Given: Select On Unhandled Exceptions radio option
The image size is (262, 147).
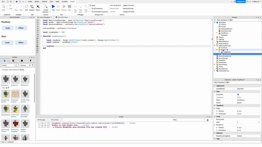Looking at the screenshot, I should tap(90, 12).
